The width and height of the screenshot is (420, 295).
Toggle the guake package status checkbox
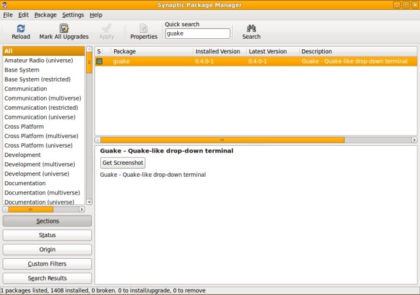(x=99, y=61)
